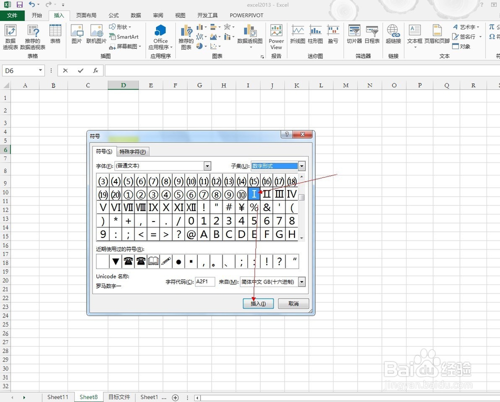Select circled number ① symbol
The height and width of the screenshot is (402, 500).
[128, 194]
